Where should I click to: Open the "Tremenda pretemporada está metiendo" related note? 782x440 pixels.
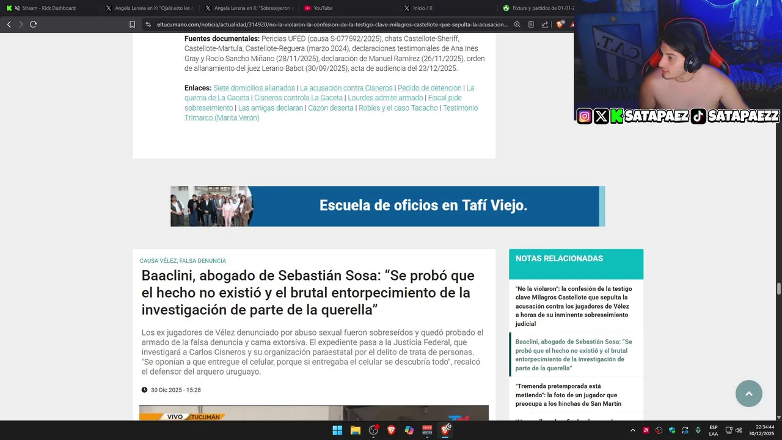(x=568, y=395)
